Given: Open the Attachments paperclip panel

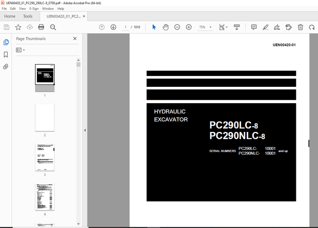Looking at the screenshot, I should (6, 67).
